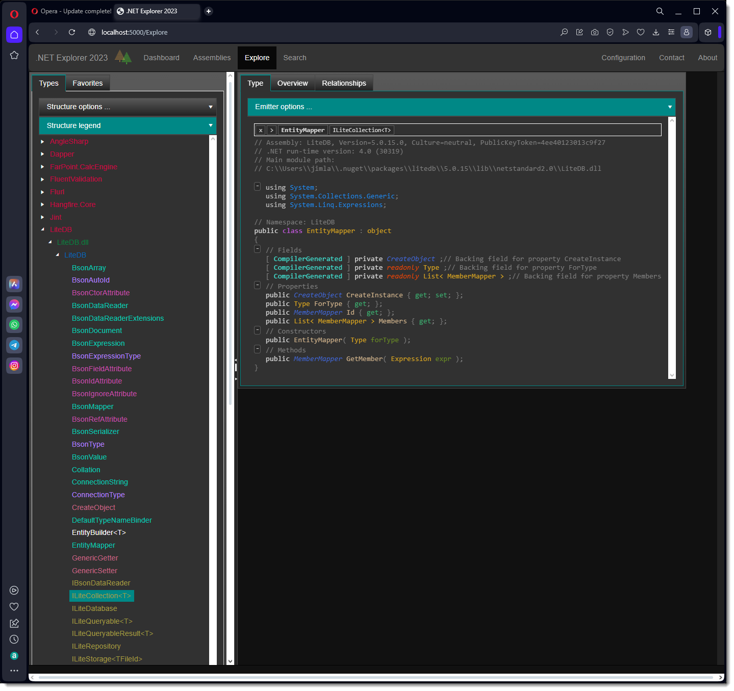Open the sidebar three-dots setup menu
734x691 pixels.
point(14,671)
